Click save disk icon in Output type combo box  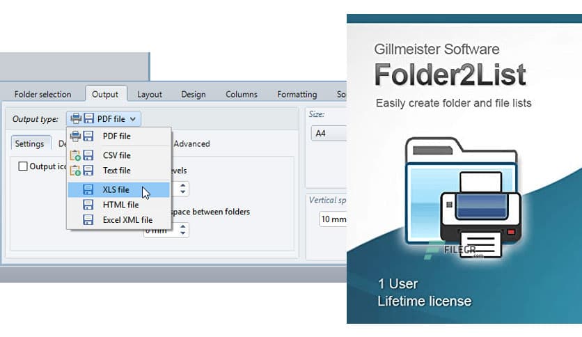[88, 118]
